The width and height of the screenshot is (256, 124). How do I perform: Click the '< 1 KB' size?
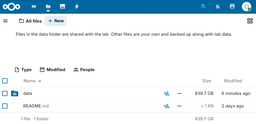[x=207, y=106]
